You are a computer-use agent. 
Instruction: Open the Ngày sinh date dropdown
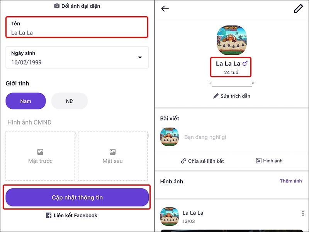140,58
